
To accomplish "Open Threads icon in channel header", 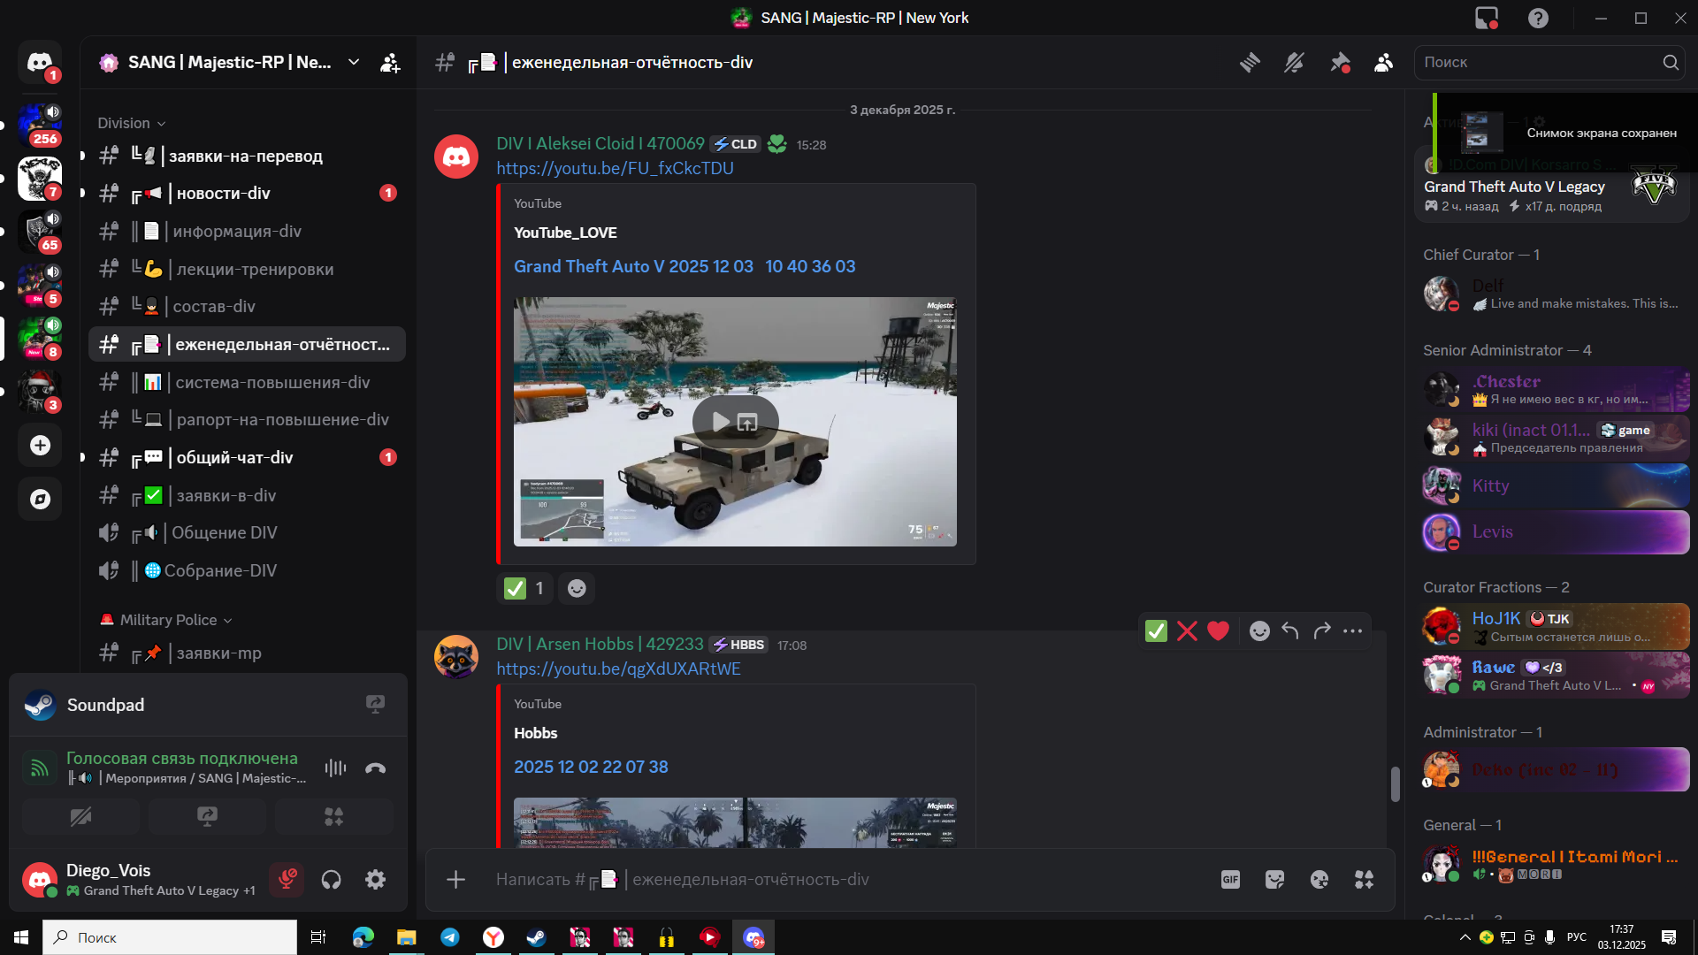I will (x=1250, y=63).
